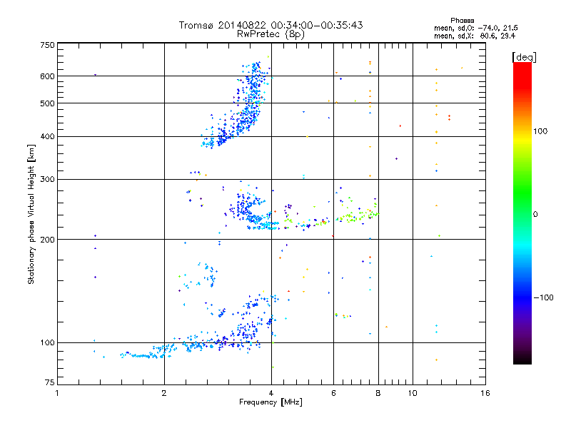Click the "Frequency [MHz]" x-axis label
This screenshot has width=571, height=428.
pos(271,402)
